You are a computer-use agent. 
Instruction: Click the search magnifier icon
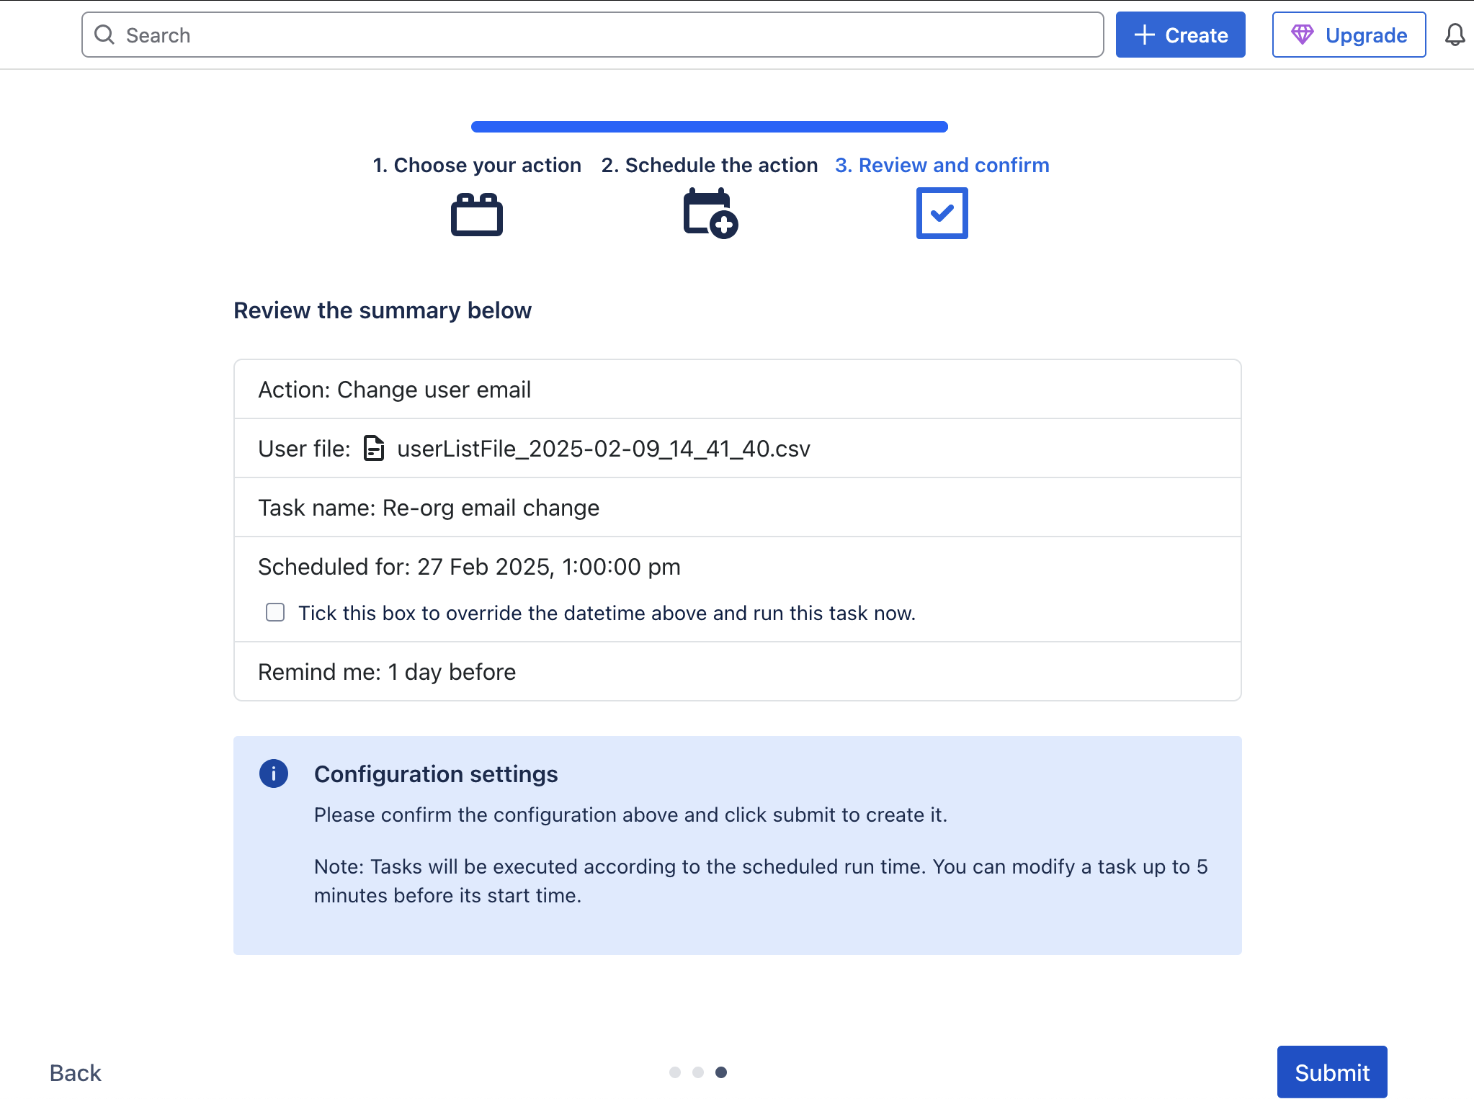click(104, 34)
